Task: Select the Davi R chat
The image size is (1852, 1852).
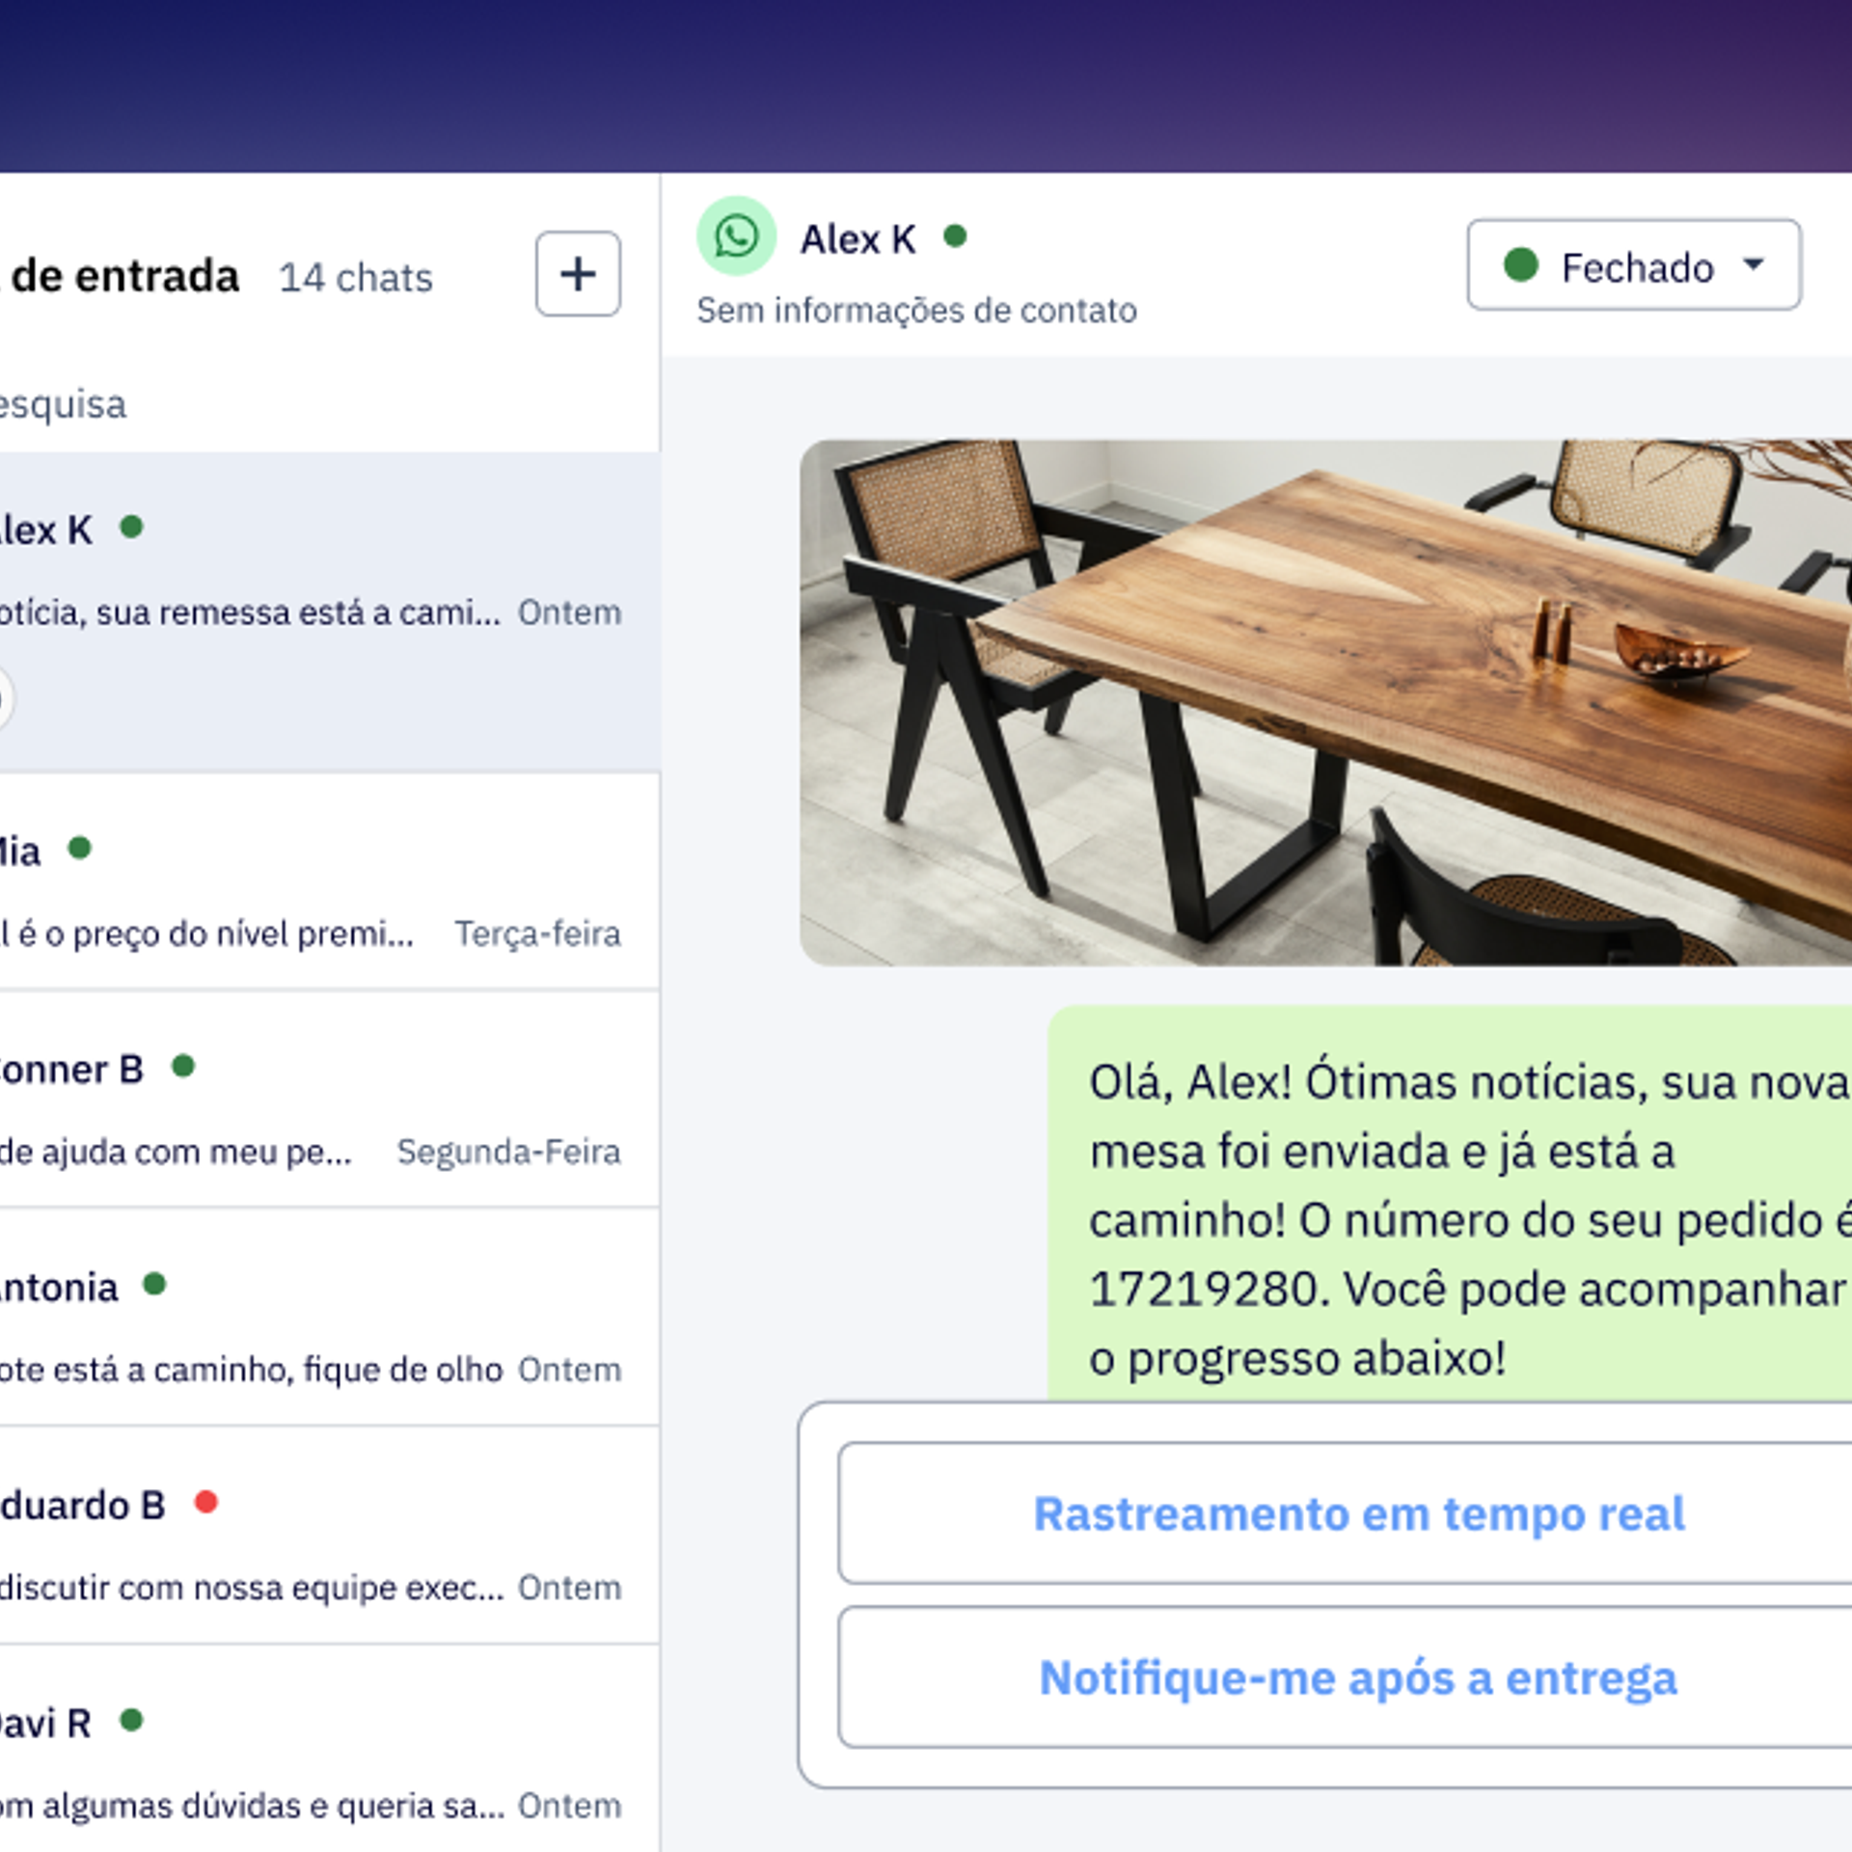Action: 330,1750
